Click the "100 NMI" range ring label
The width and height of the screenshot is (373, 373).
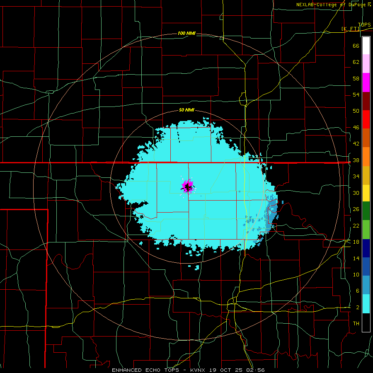(186, 33)
